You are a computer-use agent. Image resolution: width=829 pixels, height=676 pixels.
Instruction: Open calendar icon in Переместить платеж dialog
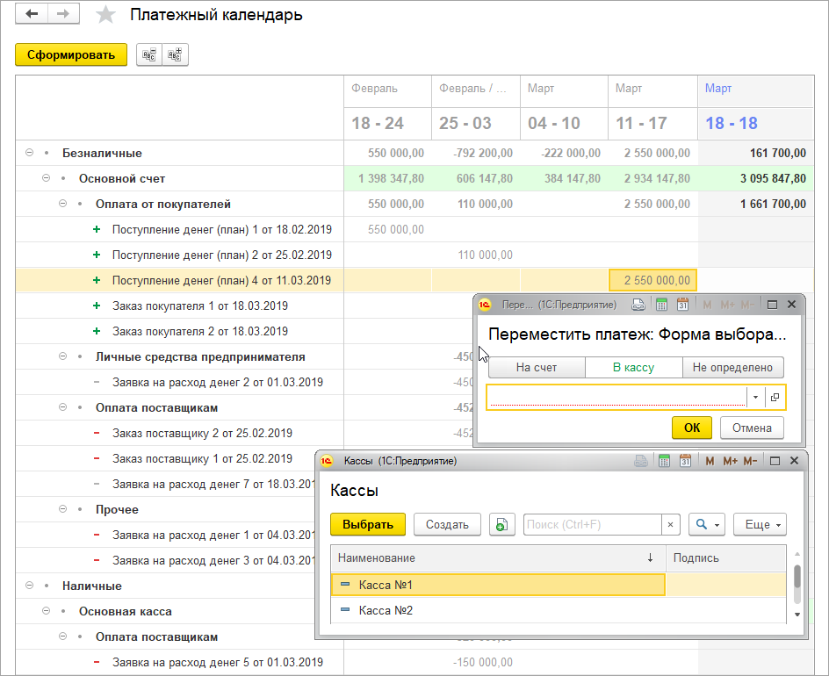coord(682,305)
